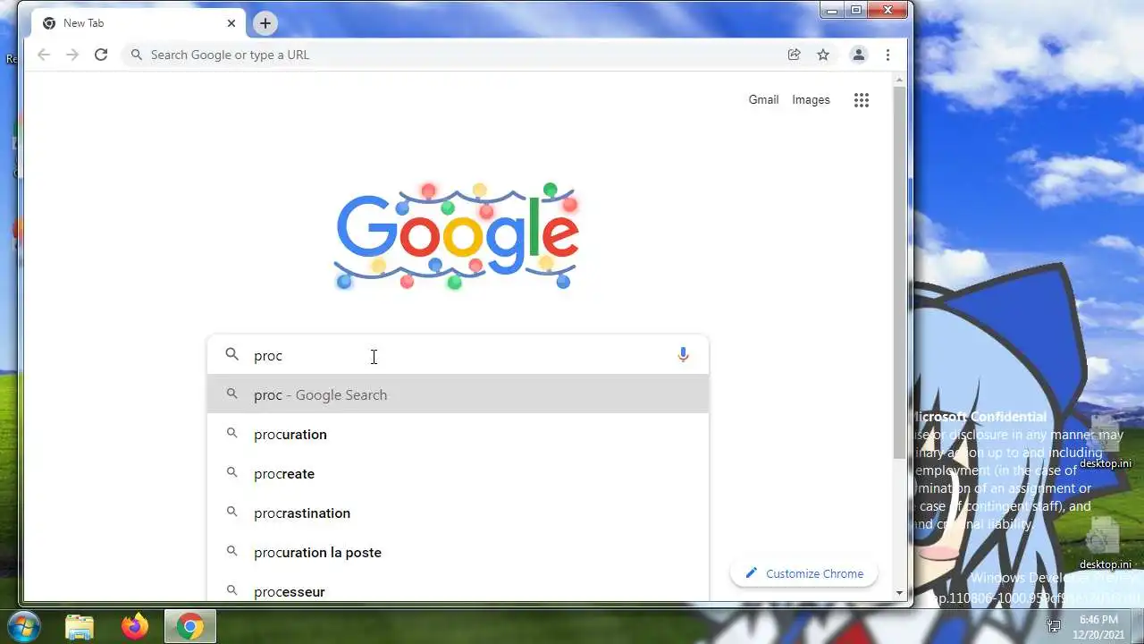This screenshot has height=644, width=1144.
Task: Click magnifier icon in search box
Action: (x=232, y=355)
